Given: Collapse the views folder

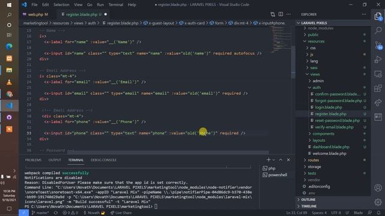Looking at the screenshot, I should (x=315, y=74).
